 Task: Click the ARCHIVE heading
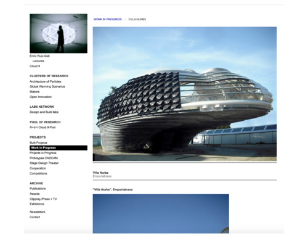36,183
